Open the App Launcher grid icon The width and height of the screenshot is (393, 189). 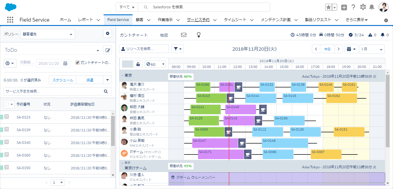10,20
